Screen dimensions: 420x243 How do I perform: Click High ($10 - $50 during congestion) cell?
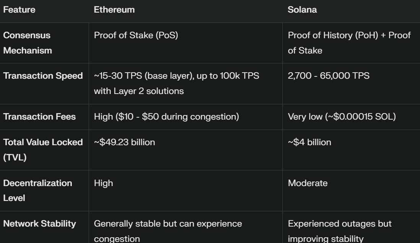(x=167, y=117)
